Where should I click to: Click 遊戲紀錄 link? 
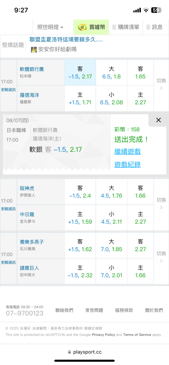pyautogui.click(x=127, y=165)
